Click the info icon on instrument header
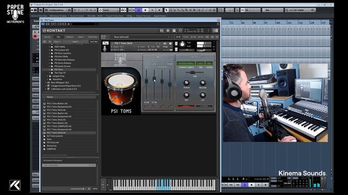Viewport: 348px width, 195px height. click(170, 43)
